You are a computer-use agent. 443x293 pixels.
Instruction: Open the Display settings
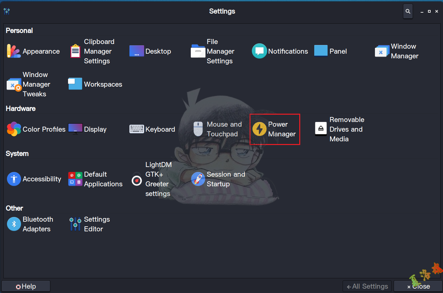[x=87, y=129]
